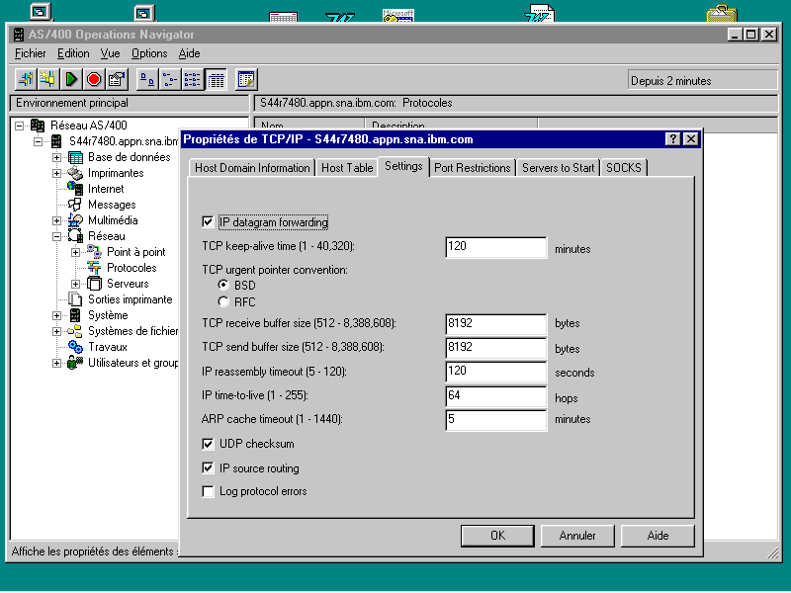Open the Host Table tab
The image size is (791, 593).
[347, 168]
